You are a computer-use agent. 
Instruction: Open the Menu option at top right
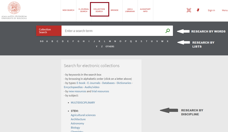click(x=224, y=10)
